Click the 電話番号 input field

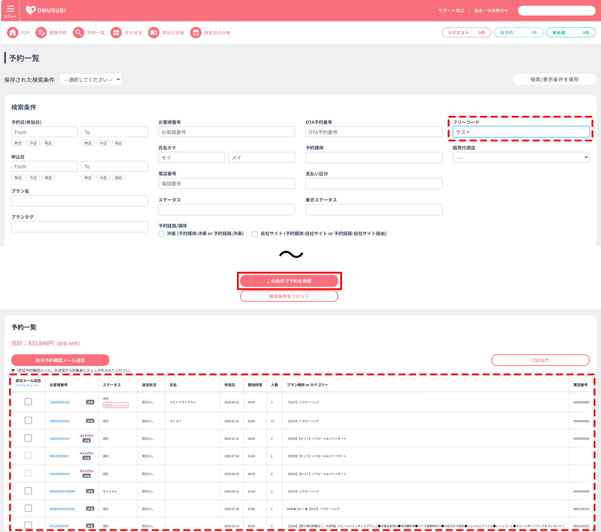click(226, 184)
